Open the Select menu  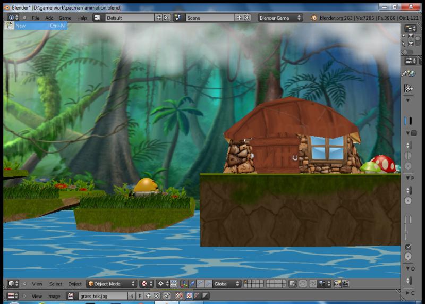[56, 284]
